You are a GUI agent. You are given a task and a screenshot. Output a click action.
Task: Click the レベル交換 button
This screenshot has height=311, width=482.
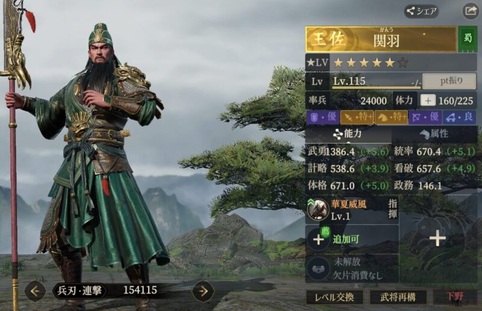coord(334,297)
